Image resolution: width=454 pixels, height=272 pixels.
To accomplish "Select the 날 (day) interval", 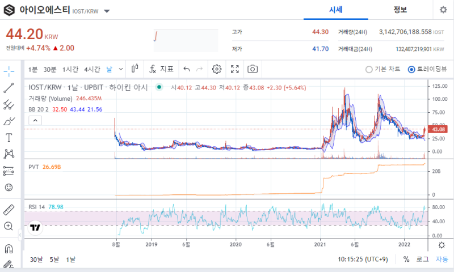I will click(109, 69).
